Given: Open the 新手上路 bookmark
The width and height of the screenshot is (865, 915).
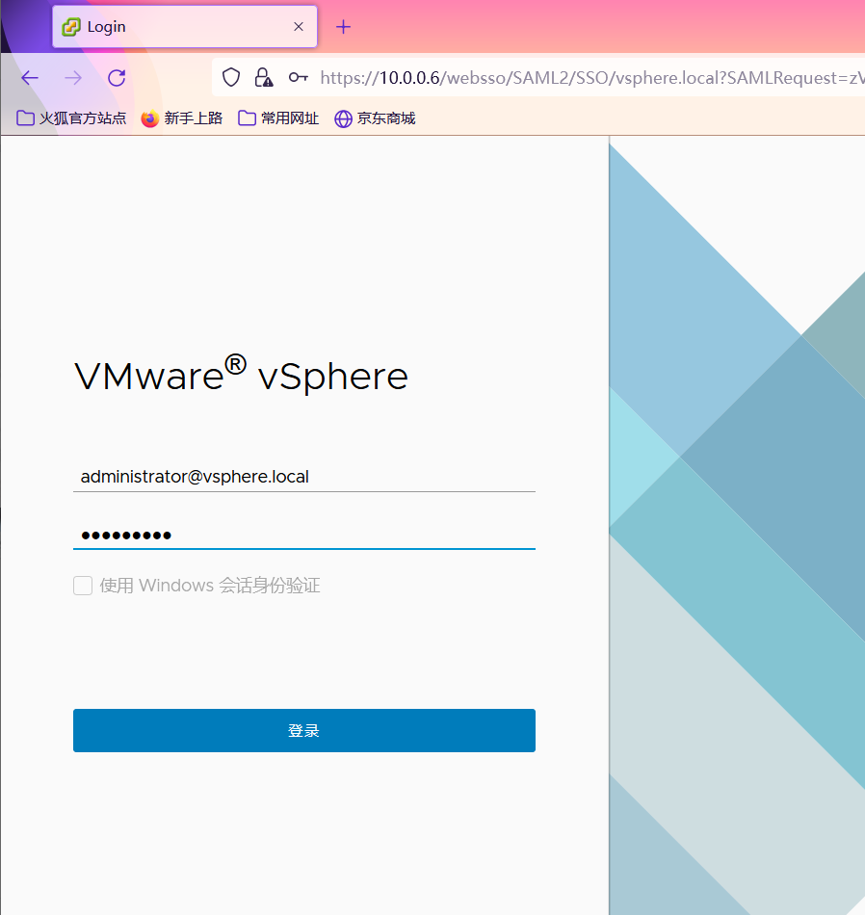Looking at the screenshot, I should pyautogui.click(x=181, y=118).
